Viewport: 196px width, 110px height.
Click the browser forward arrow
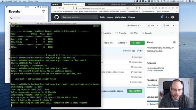click(x=56, y=8)
